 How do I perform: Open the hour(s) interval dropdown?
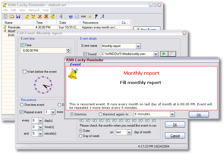coord(40,127)
